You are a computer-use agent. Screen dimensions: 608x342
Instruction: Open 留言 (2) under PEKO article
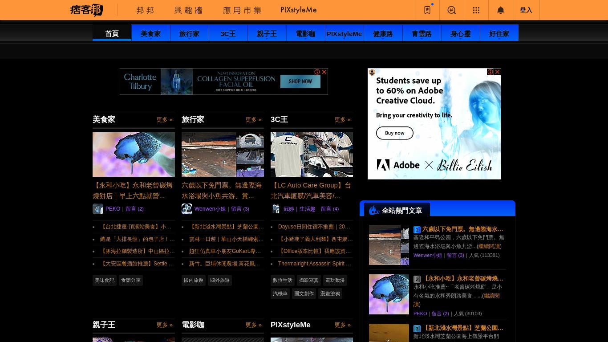pos(134,209)
